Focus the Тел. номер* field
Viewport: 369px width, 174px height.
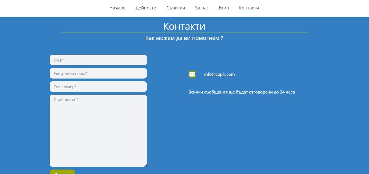click(x=98, y=87)
